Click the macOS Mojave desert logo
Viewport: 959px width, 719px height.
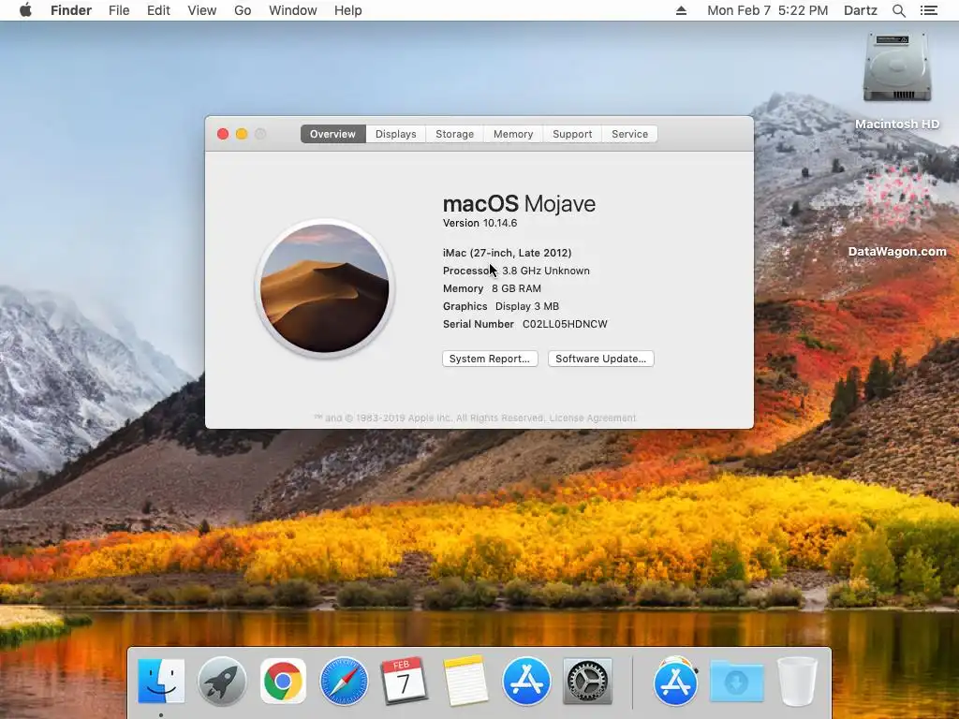(325, 288)
